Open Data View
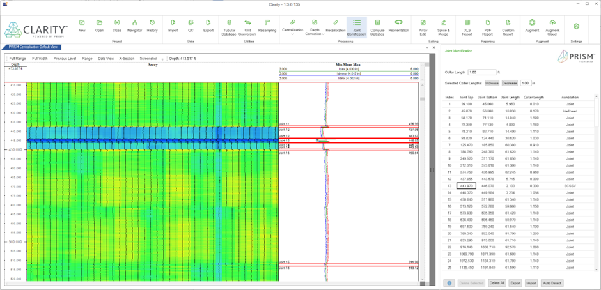 point(105,59)
